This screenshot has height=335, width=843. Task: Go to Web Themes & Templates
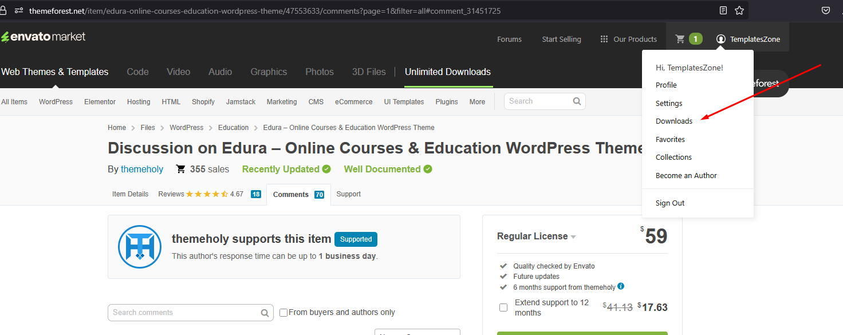[x=55, y=72]
